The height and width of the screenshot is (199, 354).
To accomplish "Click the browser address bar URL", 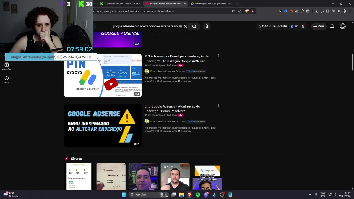I will point(134,11).
